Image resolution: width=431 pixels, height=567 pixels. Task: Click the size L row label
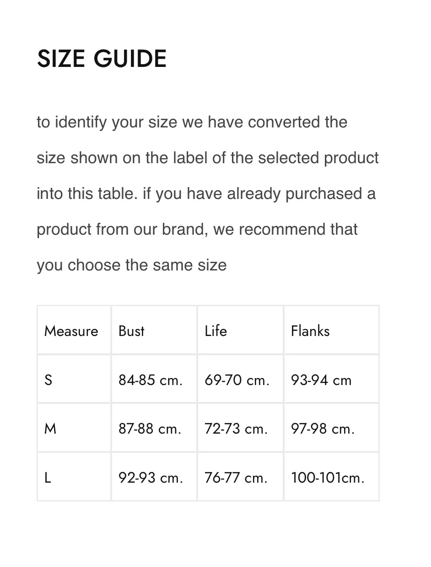74,477
